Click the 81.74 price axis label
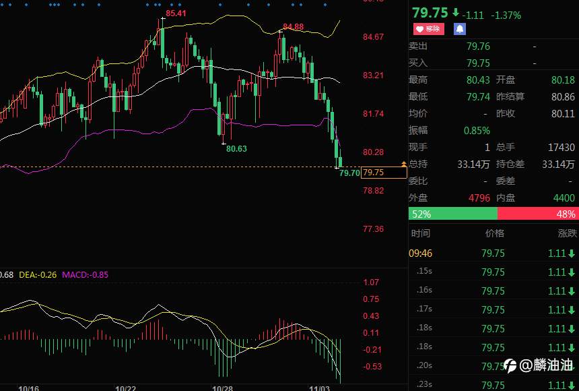579x391 pixels. pos(374,114)
